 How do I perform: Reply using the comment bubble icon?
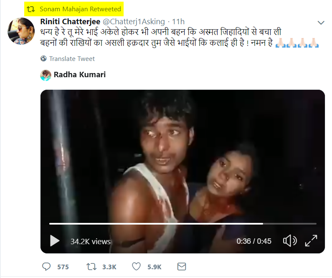pos(46,267)
